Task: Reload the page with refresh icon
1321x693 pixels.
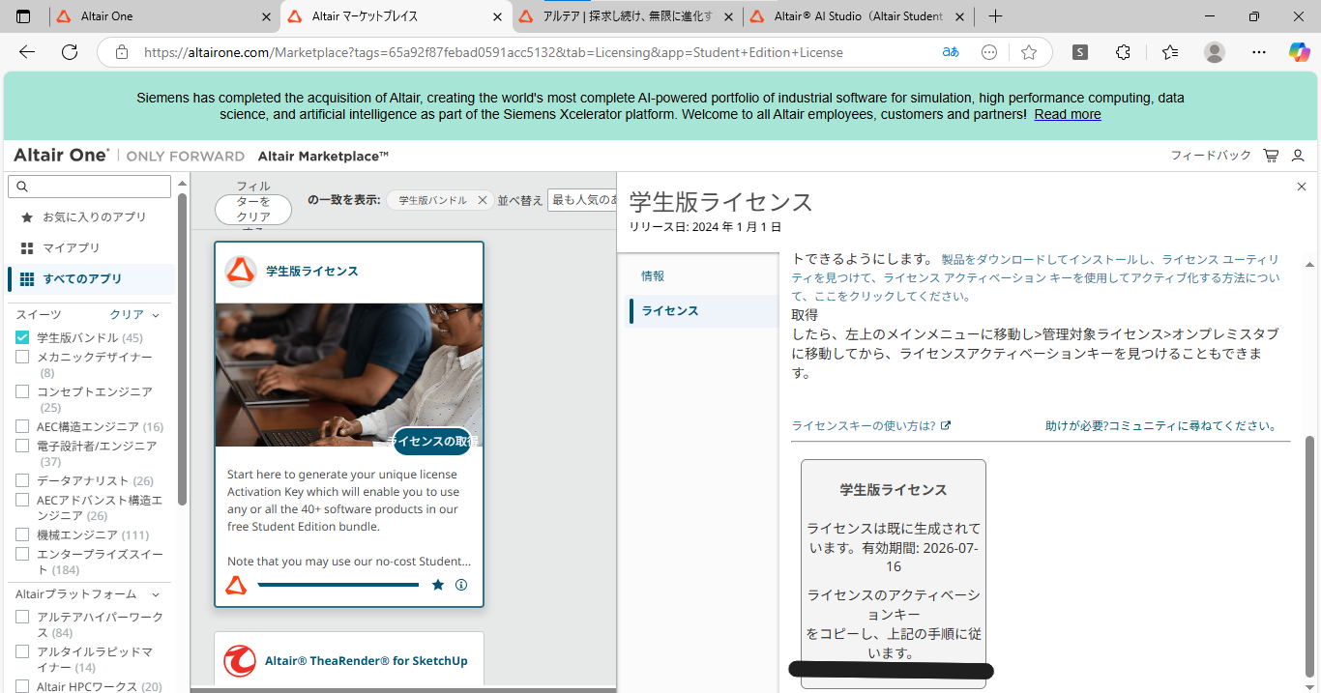Action: pos(70,52)
